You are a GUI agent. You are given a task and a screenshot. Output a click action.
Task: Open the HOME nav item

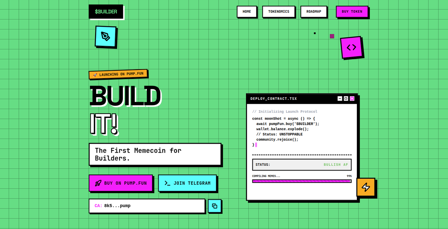click(247, 12)
